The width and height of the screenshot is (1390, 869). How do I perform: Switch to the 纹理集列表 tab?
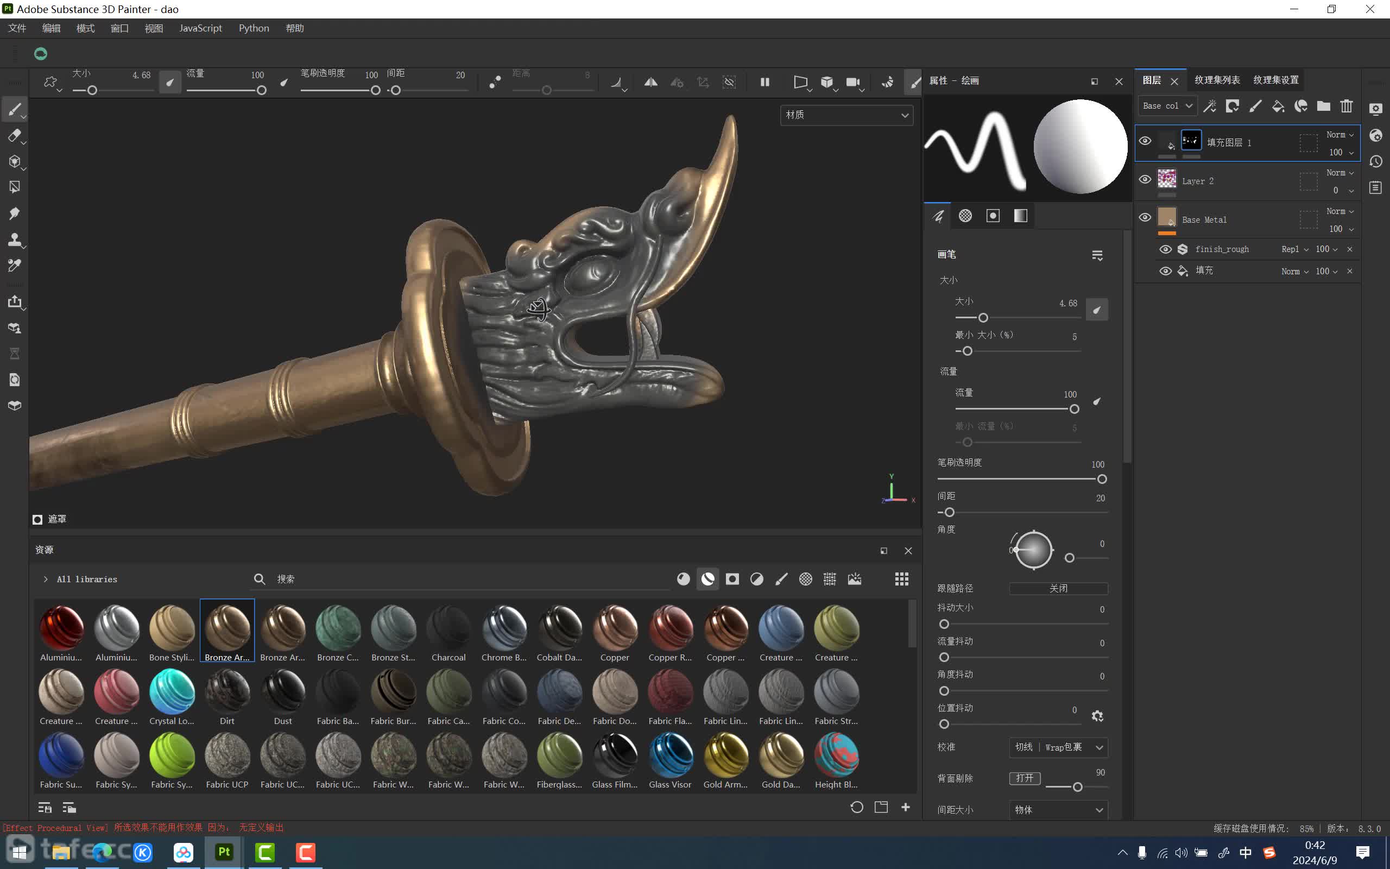coord(1217,80)
